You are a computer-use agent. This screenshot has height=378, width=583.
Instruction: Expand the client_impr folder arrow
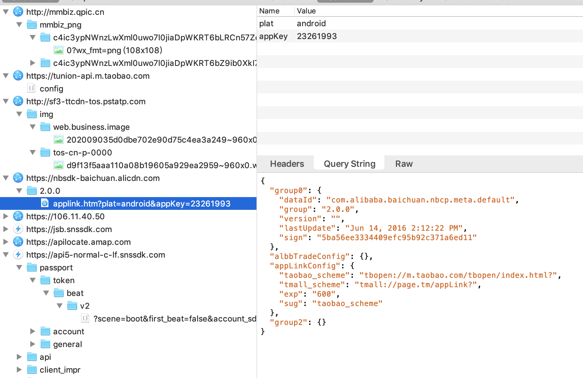(x=19, y=370)
